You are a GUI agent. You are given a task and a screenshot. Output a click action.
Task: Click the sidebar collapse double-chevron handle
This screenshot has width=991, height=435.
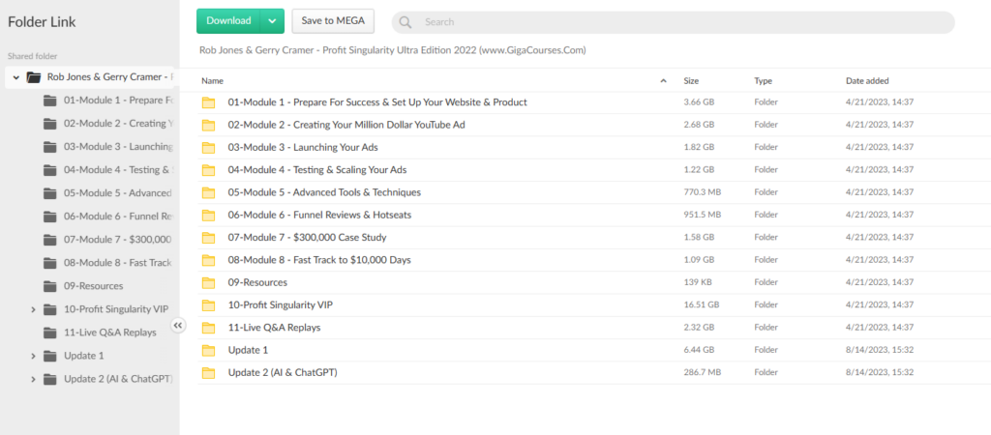coord(178,326)
